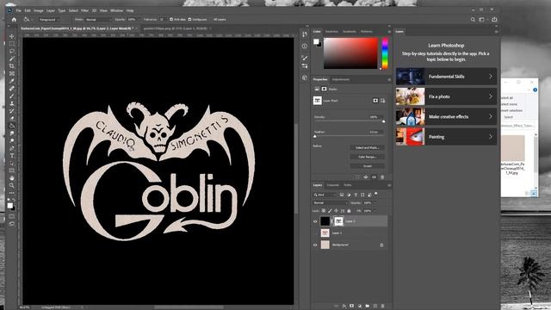Switch to the Adjustments tab
Image resolution: width=551 pixels, height=310 pixels.
tap(341, 79)
